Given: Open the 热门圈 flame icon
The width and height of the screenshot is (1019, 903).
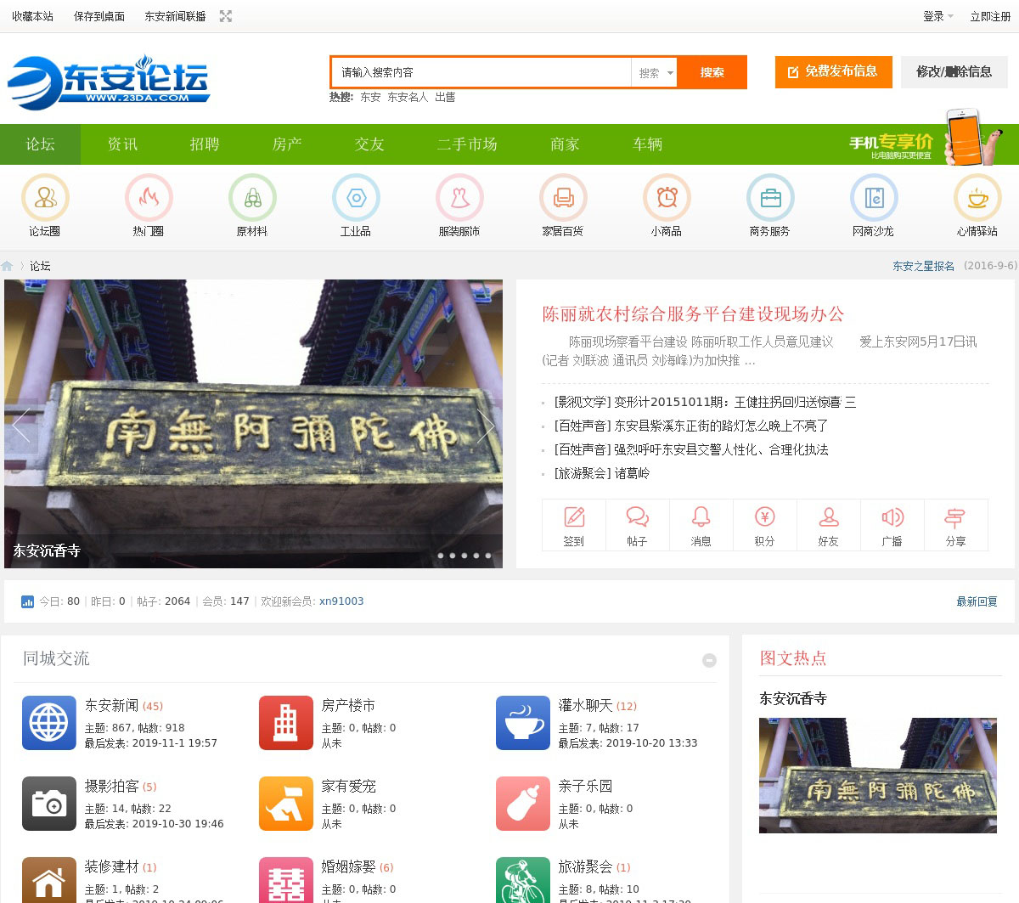Looking at the screenshot, I should [149, 198].
